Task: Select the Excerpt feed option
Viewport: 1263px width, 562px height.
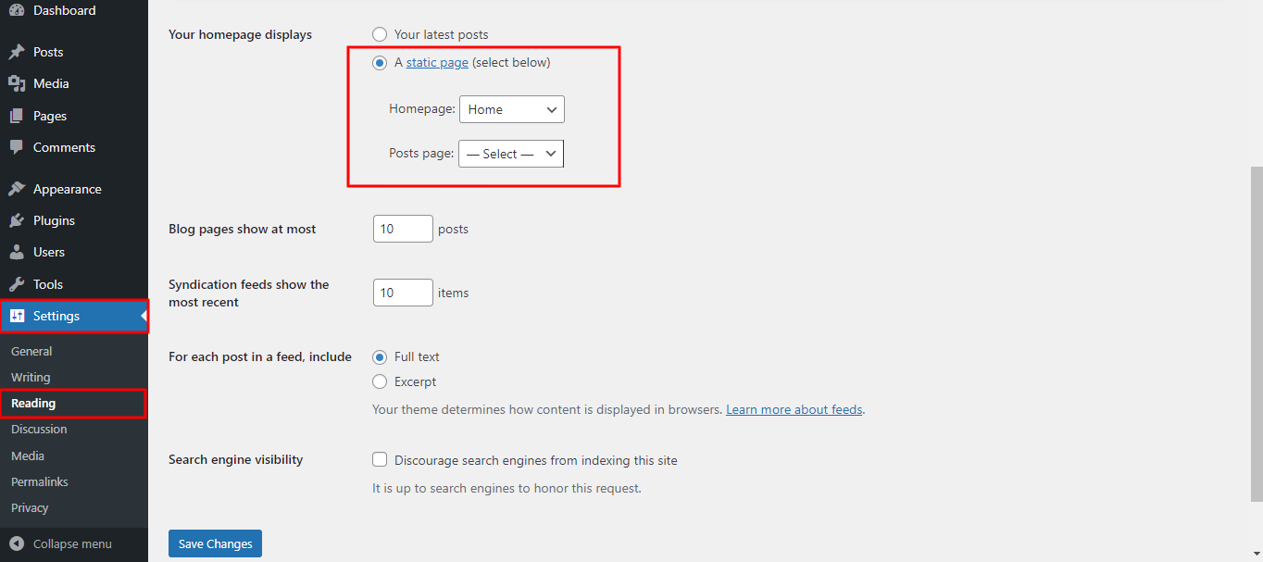Action: pyautogui.click(x=380, y=381)
